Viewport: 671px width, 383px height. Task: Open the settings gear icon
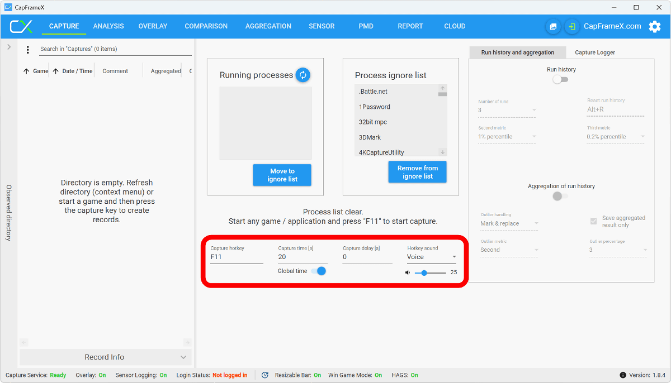[x=654, y=26]
